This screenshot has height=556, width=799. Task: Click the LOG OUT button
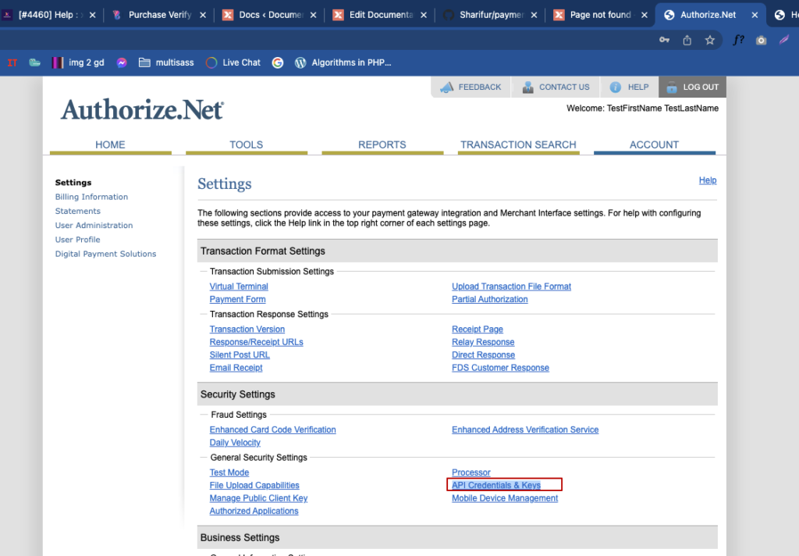click(x=692, y=87)
